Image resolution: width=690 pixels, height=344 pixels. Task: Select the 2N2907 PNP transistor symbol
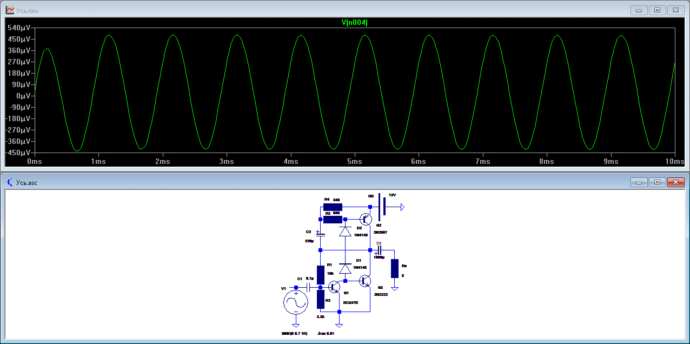point(366,219)
